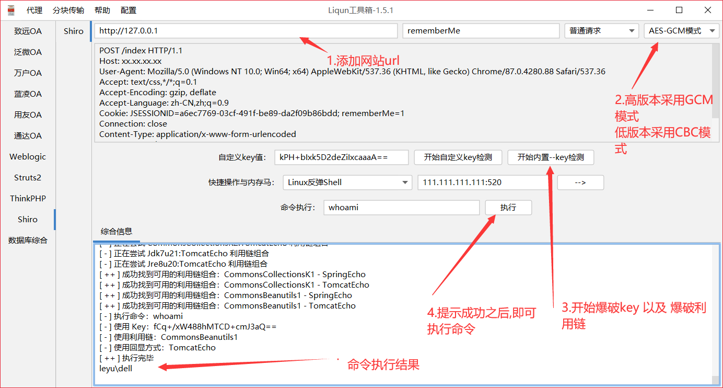Screen dimensions: 723x388
Task: Click the whoami command input field
Action: 401,208
